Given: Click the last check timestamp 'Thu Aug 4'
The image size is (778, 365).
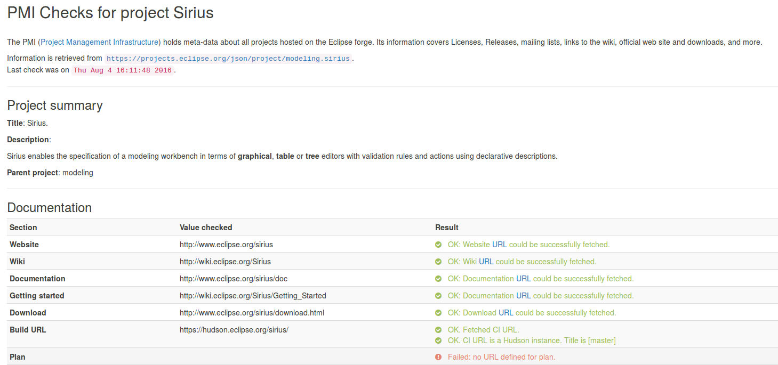Looking at the screenshot, I should 123,70.
